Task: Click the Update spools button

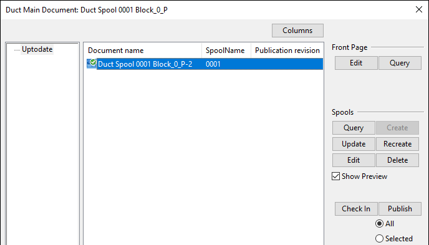Action: [354, 144]
